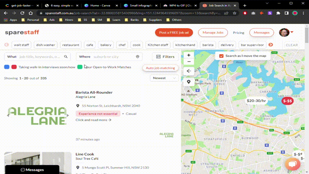Open Manage Jobs
309x174 pixels.
tap(213, 33)
